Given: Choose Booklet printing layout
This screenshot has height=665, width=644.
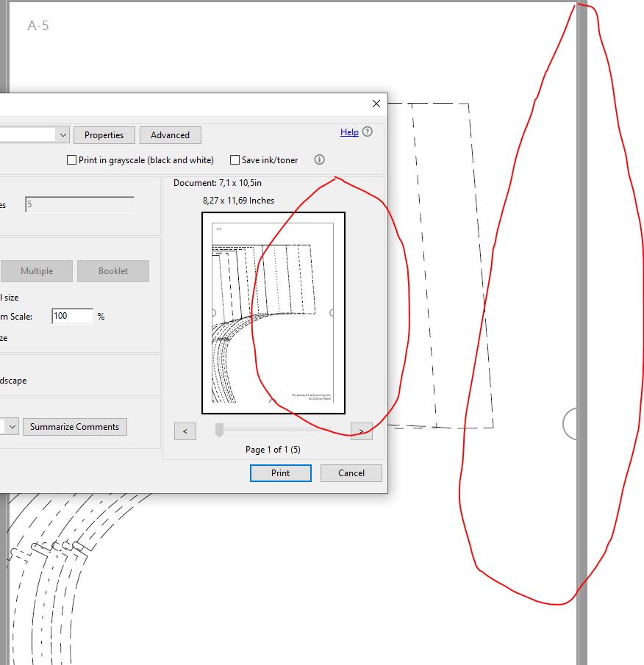Looking at the screenshot, I should coord(113,270).
